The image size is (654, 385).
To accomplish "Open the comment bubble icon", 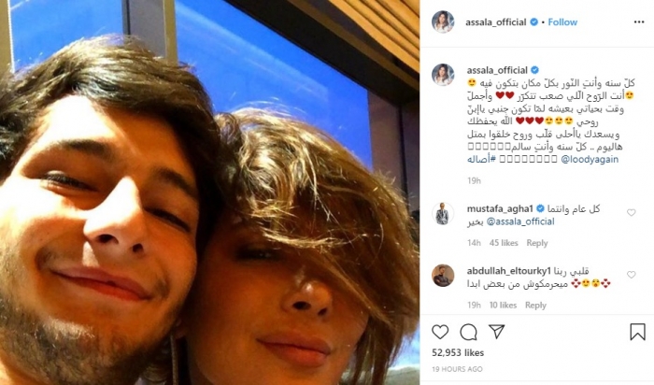I will coord(468,332).
